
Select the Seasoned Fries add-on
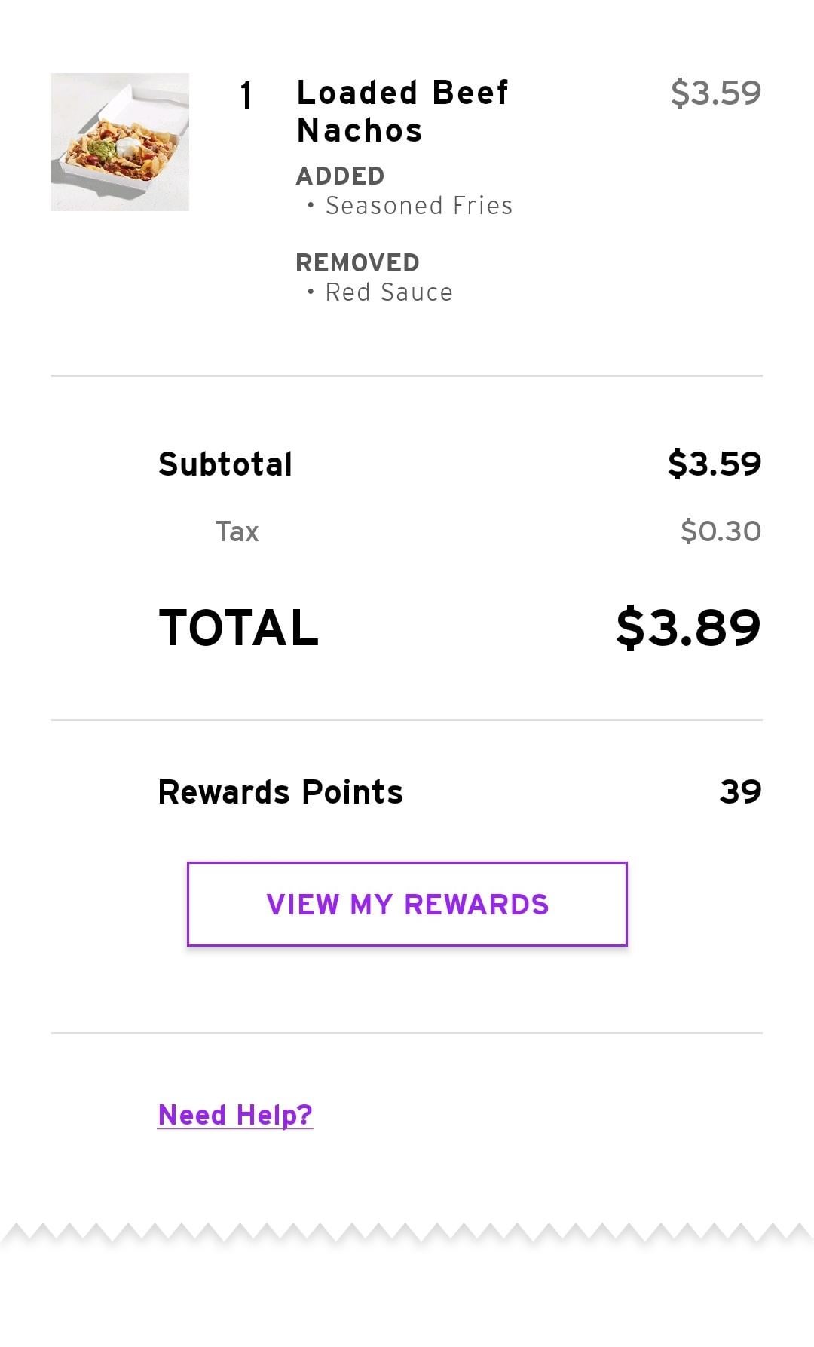[418, 205]
